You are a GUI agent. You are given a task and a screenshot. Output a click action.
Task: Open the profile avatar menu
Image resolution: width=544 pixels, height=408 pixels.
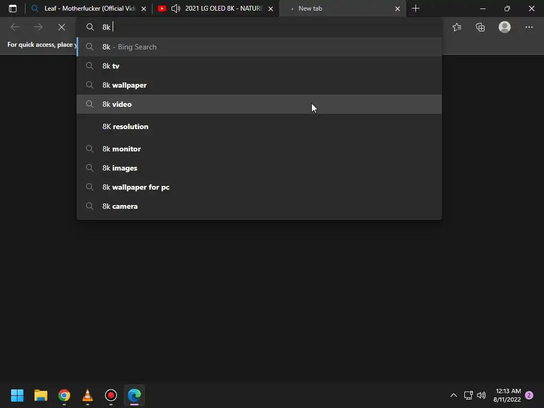click(x=505, y=27)
